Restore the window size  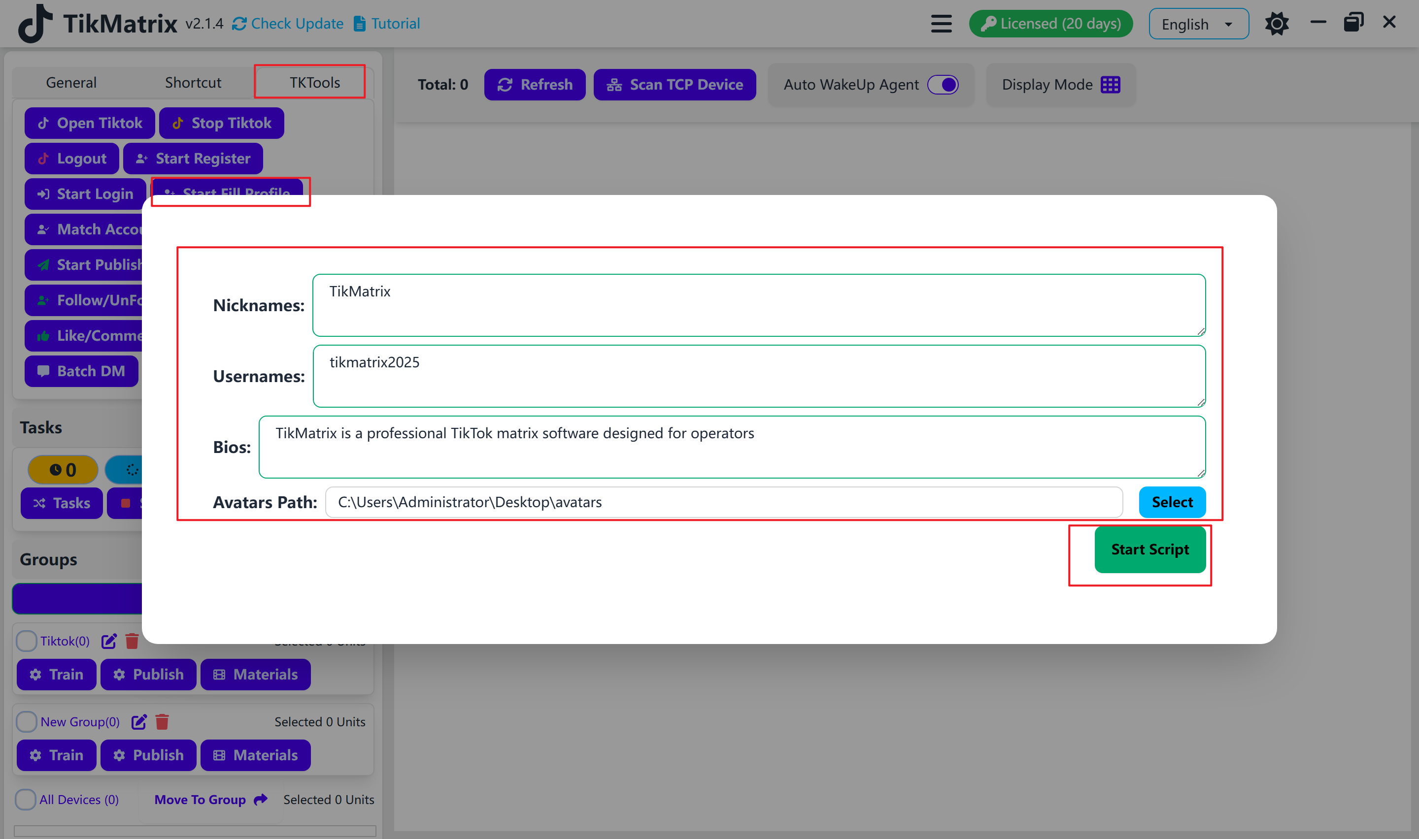(x=1353, y=23)
